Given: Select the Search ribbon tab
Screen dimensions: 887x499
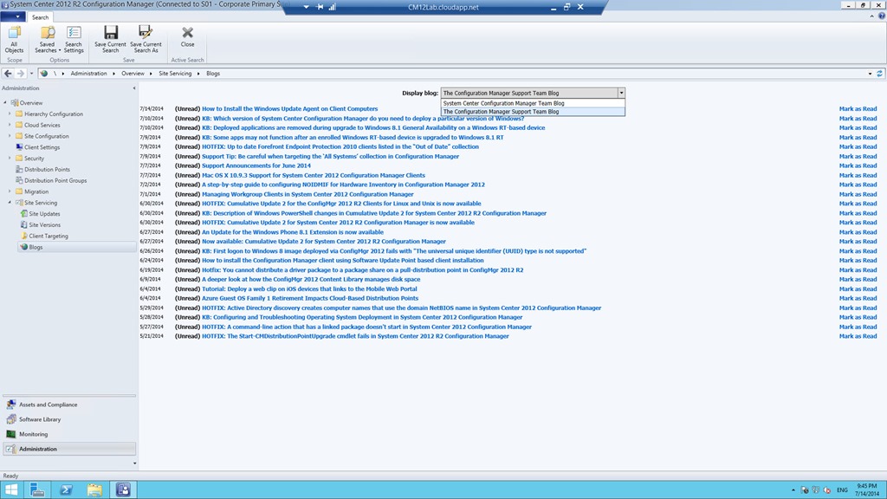Looking at the screenshot, I should 41,17.
